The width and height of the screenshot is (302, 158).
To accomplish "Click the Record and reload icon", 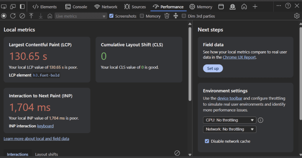I will (13, 16).
